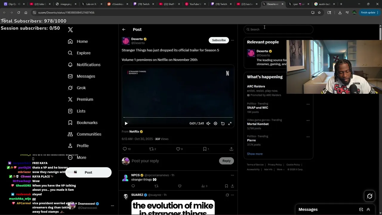Play the Stranger Things trailer video
The height and width of the screenshot is (215, 382).
(126, 123)
